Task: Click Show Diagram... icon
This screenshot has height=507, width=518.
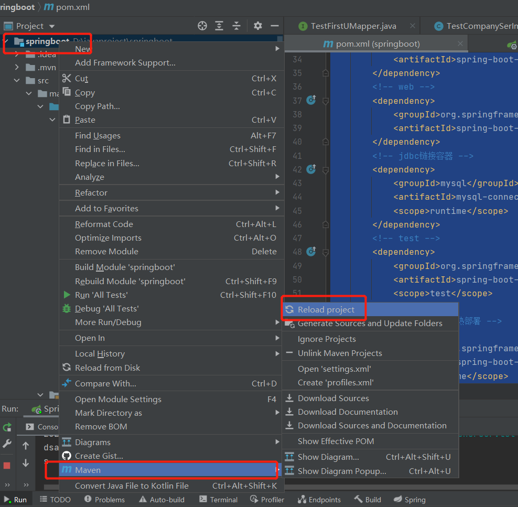Action: point(289,457)
